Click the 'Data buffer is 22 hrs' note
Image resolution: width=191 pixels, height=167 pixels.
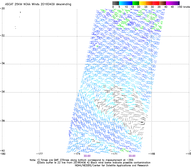93,163
